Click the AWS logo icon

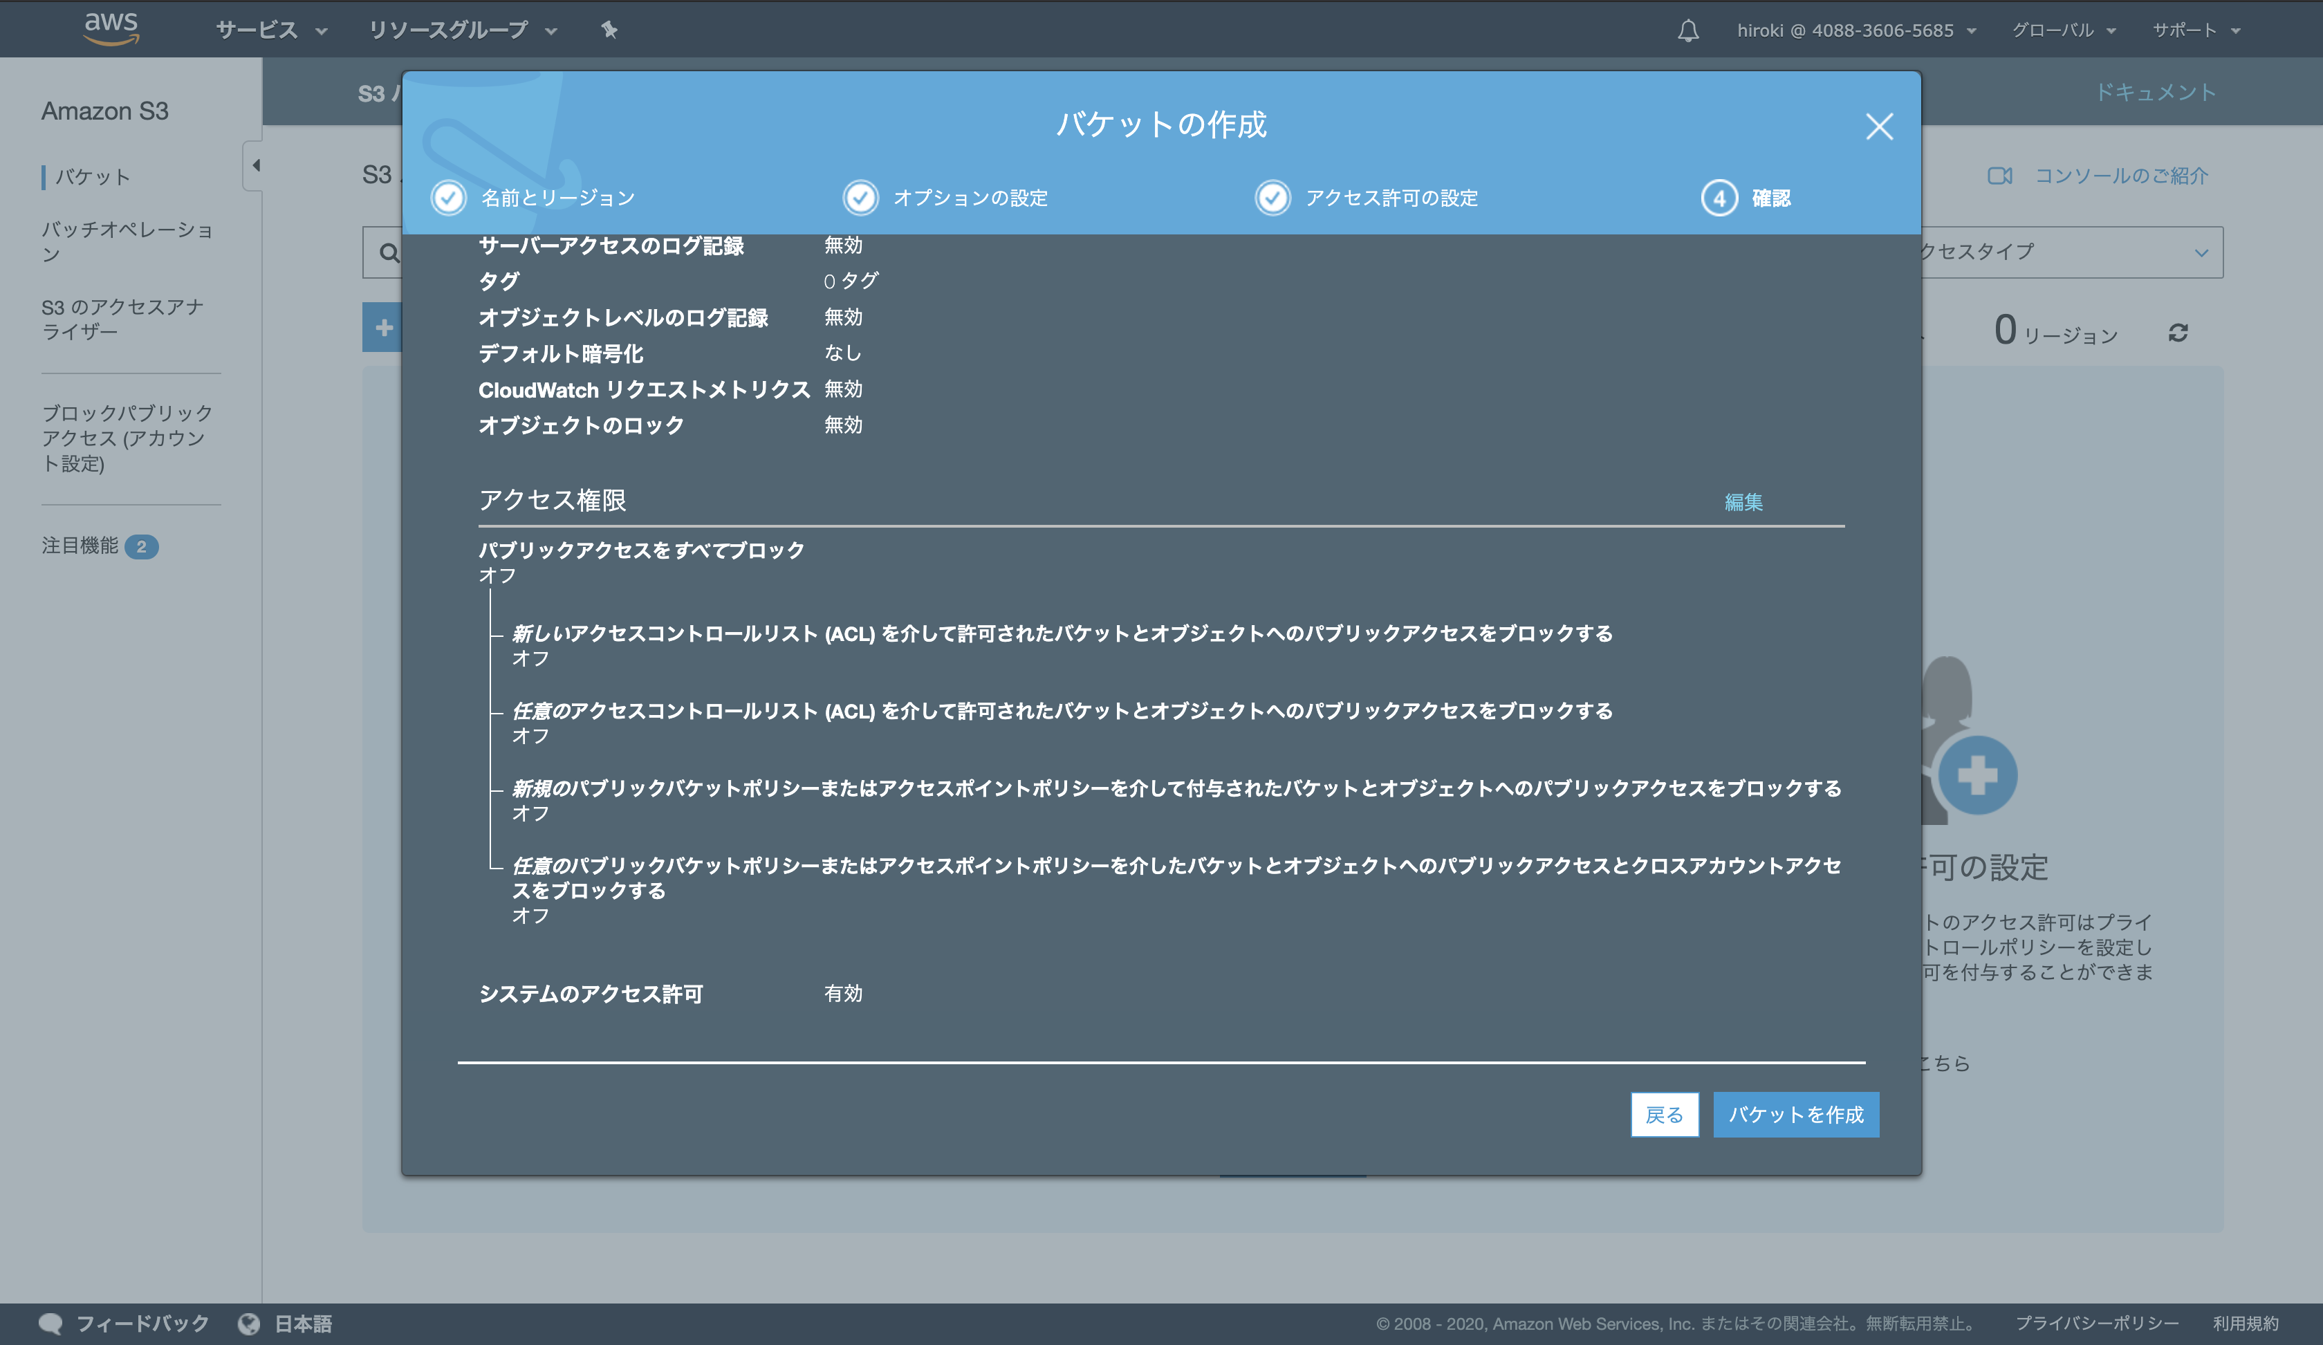tap(111, 28)
